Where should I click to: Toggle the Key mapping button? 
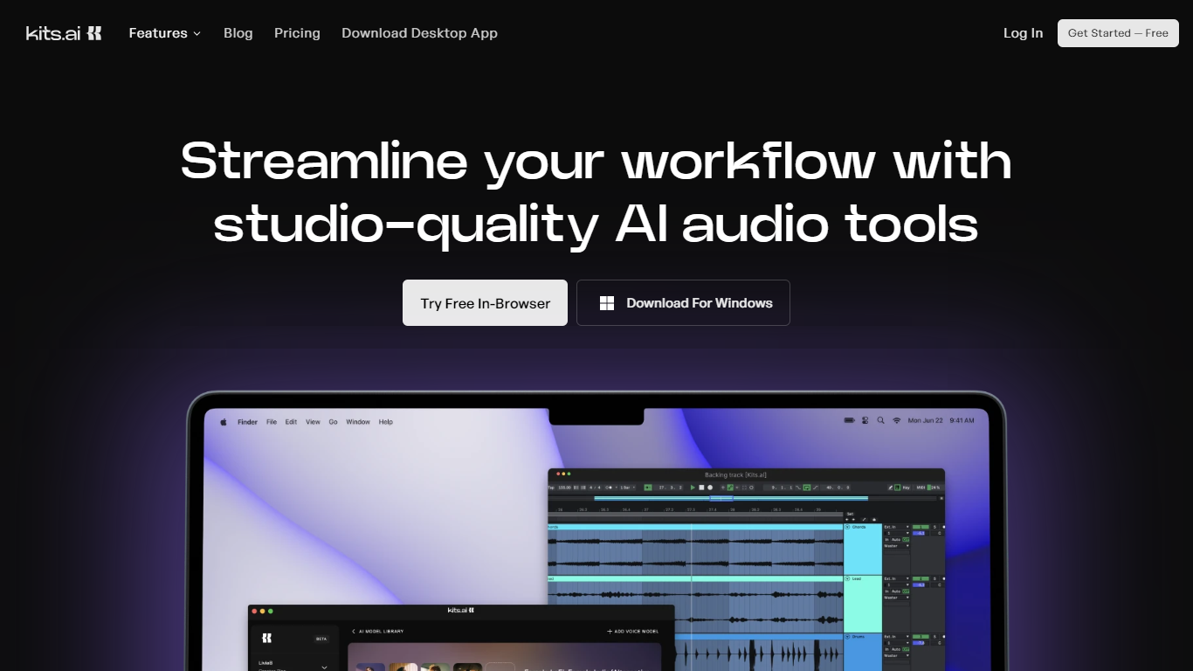click(x=905, y=488)
